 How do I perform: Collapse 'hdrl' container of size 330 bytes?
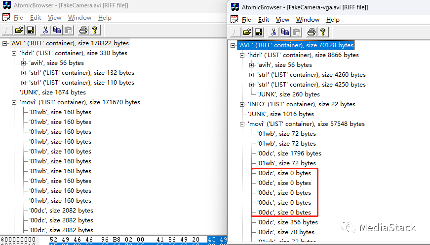pos(14,53)
